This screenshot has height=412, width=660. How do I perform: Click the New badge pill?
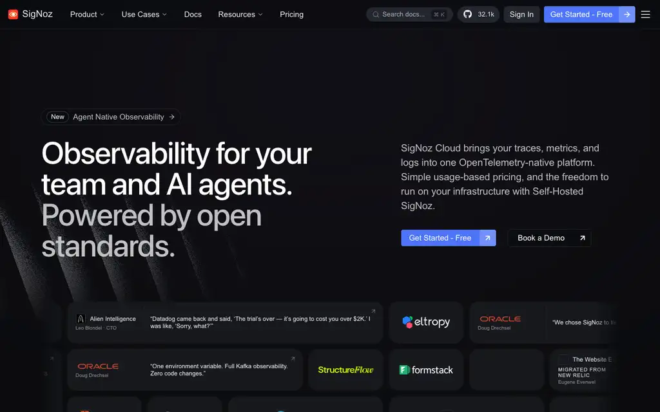(x=57, y=117)
